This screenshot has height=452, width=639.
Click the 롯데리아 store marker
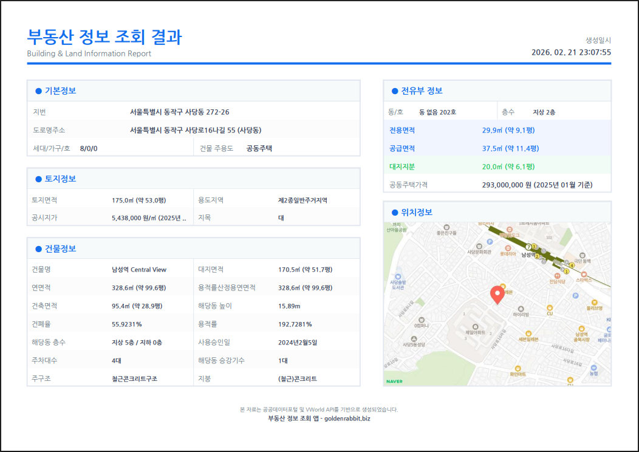coord(508,248)
